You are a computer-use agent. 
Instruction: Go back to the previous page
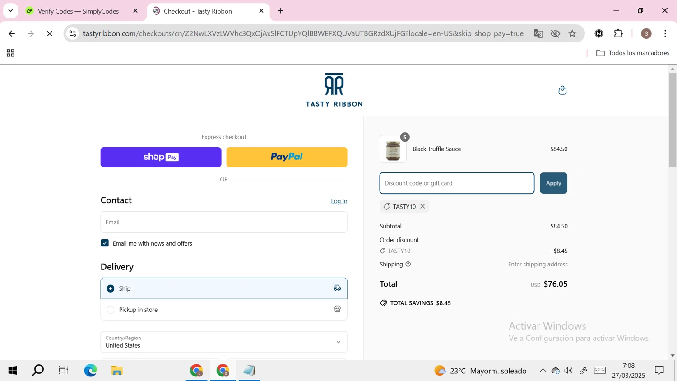coord(12,33)
